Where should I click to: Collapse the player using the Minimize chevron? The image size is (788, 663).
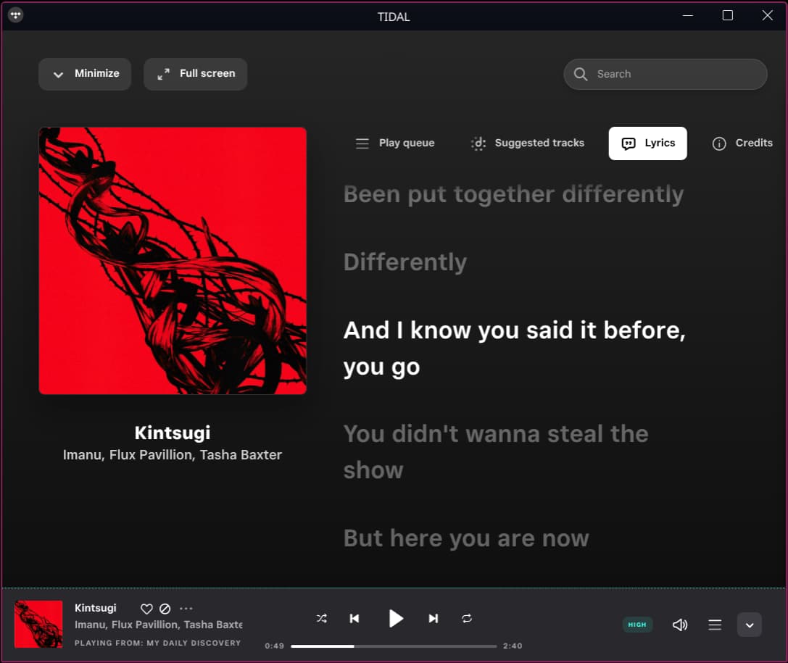coord(84,73)
